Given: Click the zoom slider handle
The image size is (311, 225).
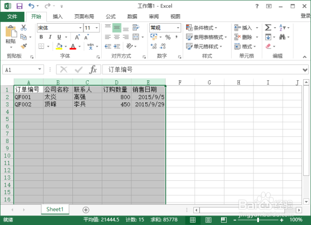Looking at the screenshot, I should tap(258, 220).
